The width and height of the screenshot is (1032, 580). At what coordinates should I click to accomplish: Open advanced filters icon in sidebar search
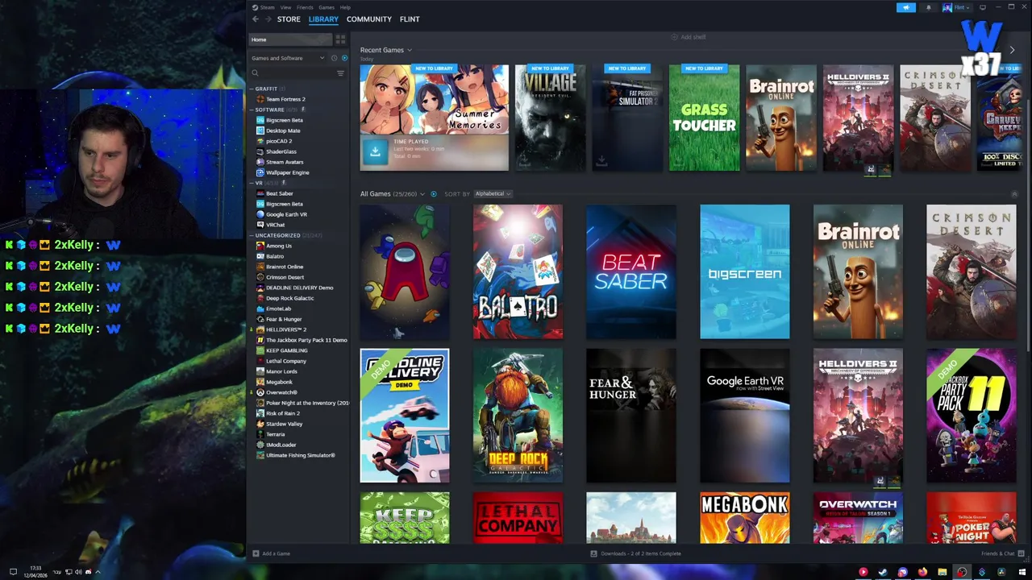tap(340, 73)
